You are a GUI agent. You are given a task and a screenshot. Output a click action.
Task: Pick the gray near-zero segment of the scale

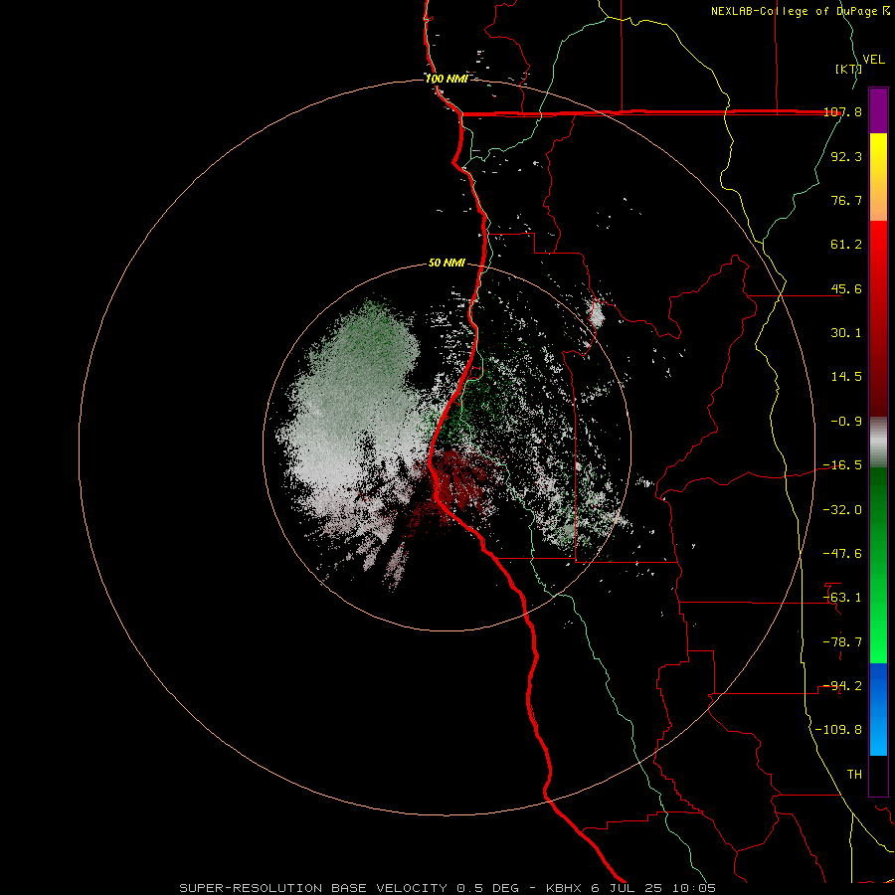pyautogui.click(x=878, y=443)
